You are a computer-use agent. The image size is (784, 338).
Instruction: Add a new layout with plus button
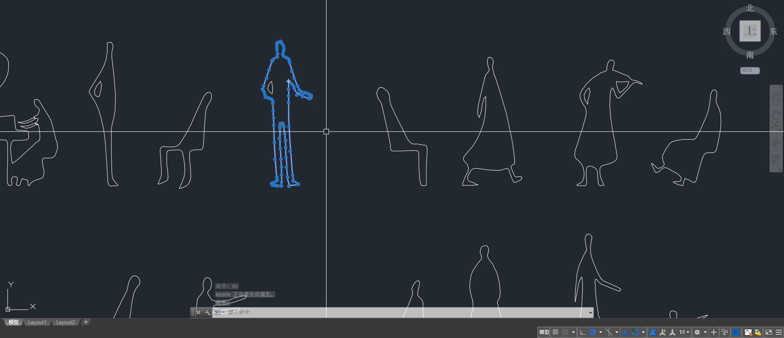click(x=86, y=322)
